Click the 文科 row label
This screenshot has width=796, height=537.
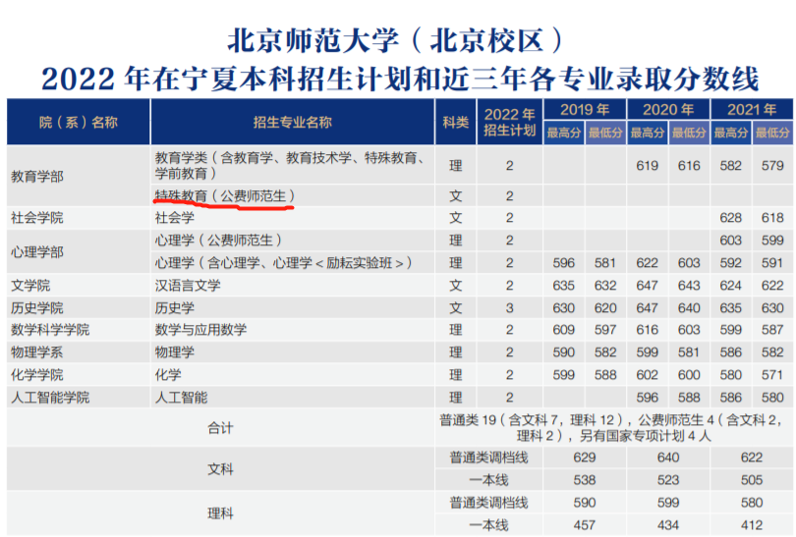(220, 469)
